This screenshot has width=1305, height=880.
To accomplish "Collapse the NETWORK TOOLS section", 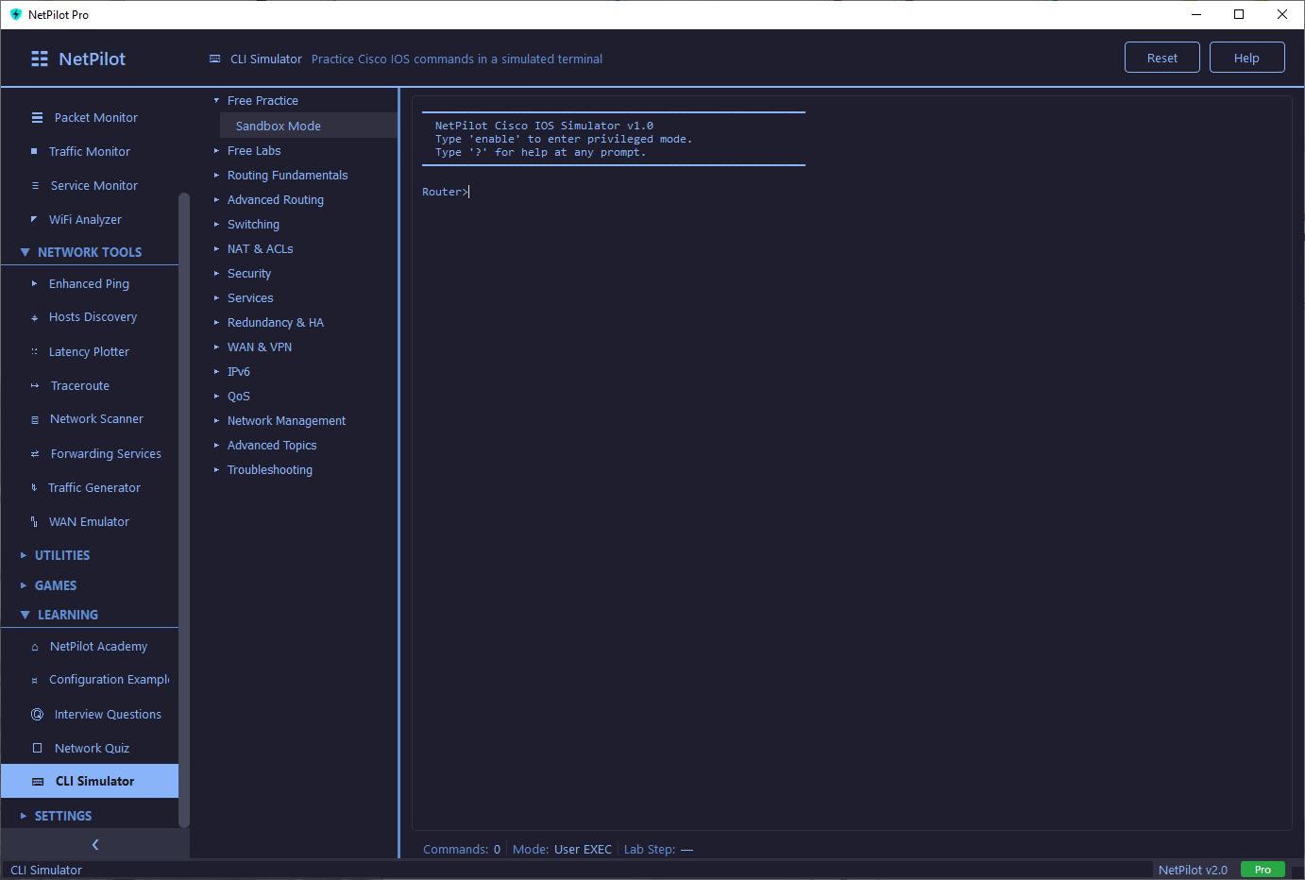I will point(90,251).
